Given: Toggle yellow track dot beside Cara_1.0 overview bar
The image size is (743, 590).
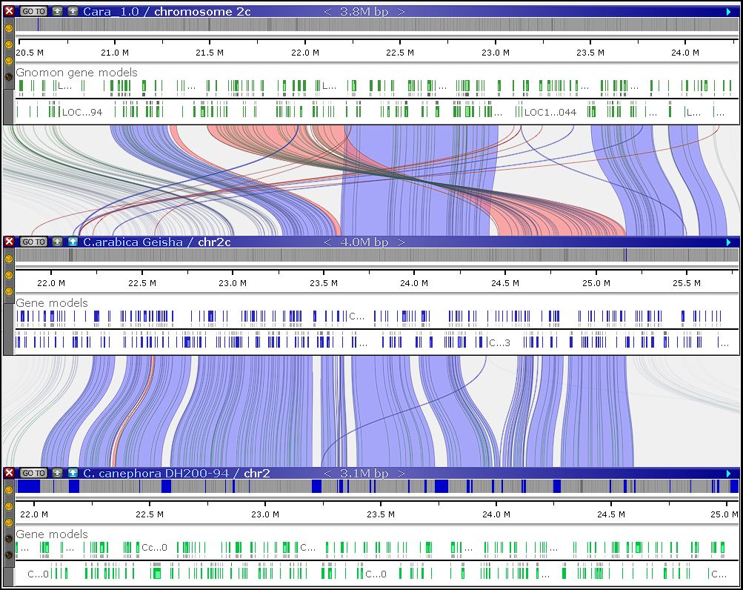Looking at the screenshot, I should [x=9, y=27].
